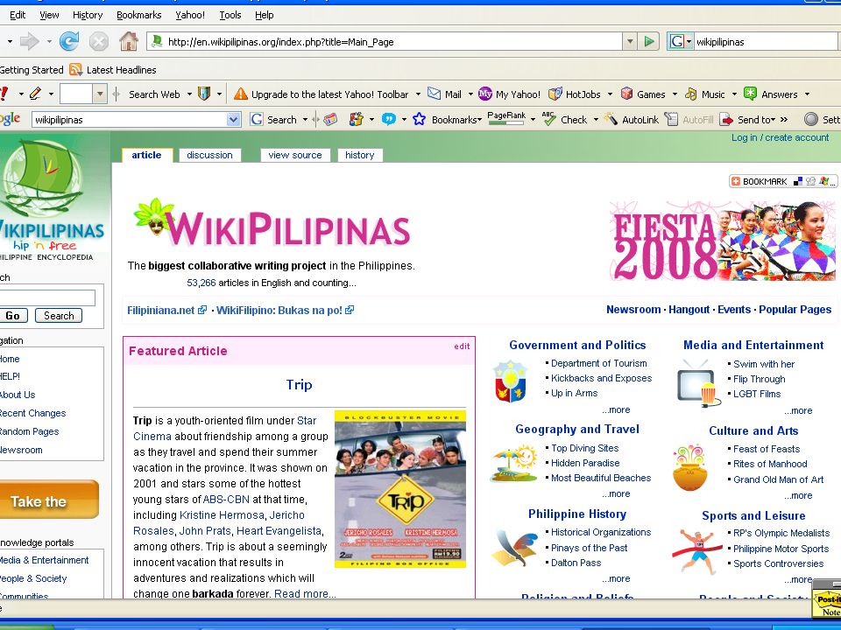Open the Music notes icon

pos(691,94)
